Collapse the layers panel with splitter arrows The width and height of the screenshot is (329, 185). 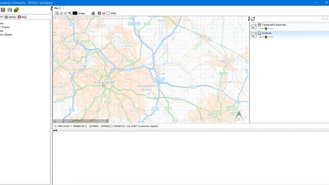pos(249,18)
